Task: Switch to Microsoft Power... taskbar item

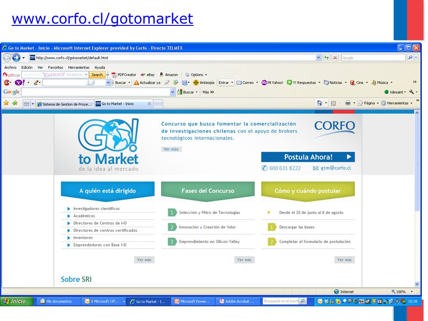Action: 193,301
